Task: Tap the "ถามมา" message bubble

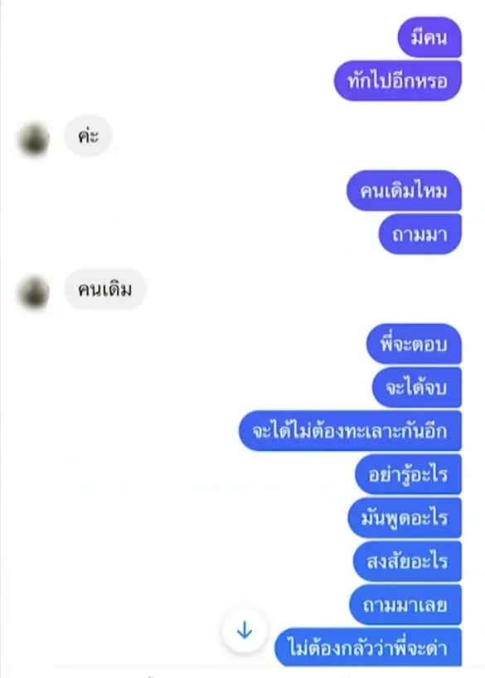Action: point(420,235)
